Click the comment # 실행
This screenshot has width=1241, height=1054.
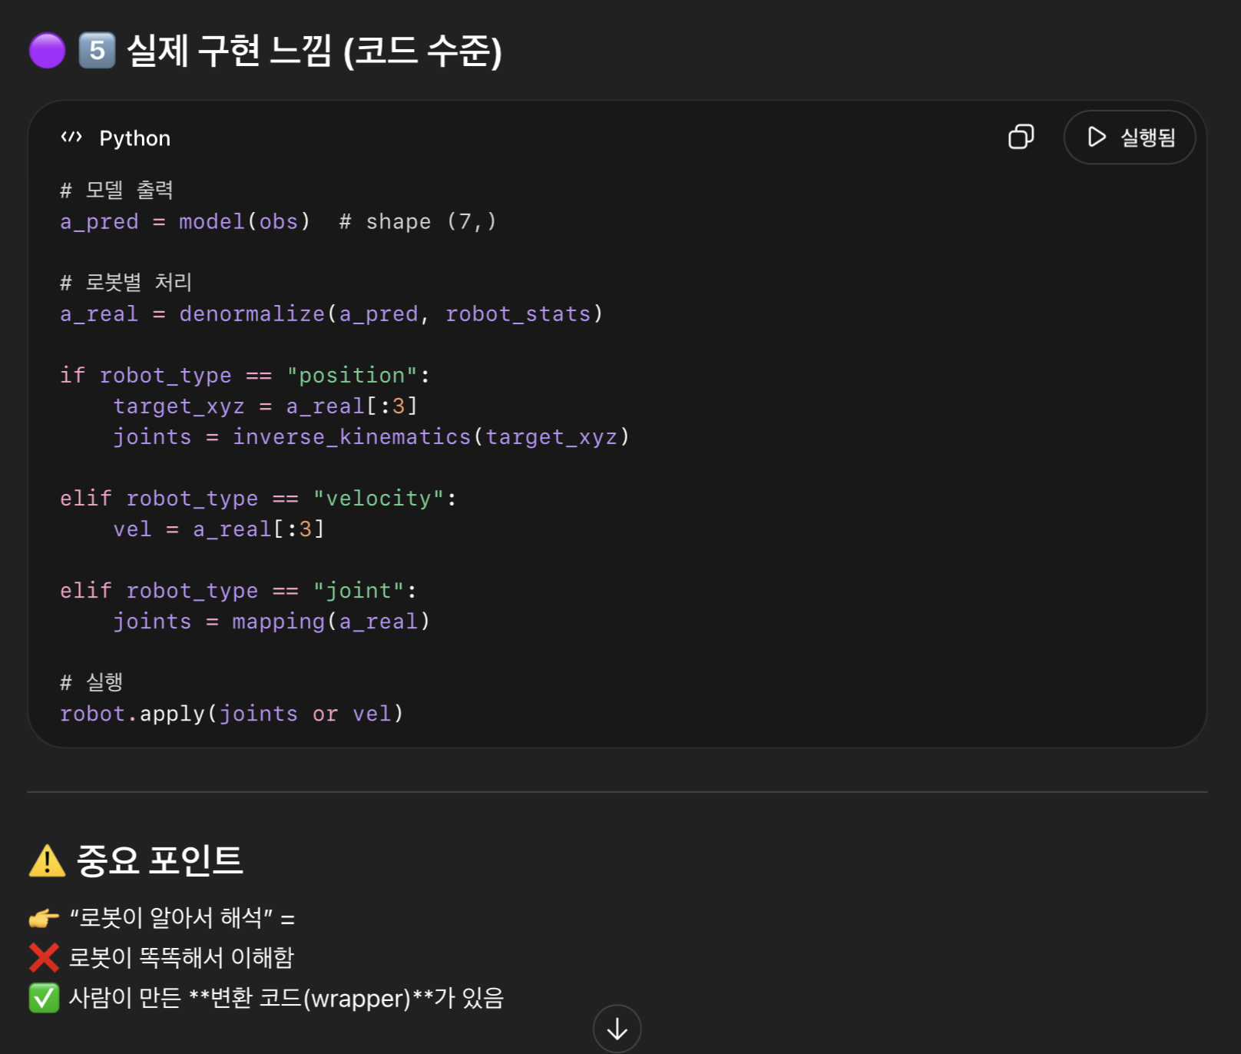coord(91,681)
